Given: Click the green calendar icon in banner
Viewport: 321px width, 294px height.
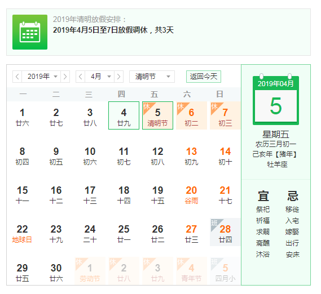Looking at the screenshot, I should [30, 32].
